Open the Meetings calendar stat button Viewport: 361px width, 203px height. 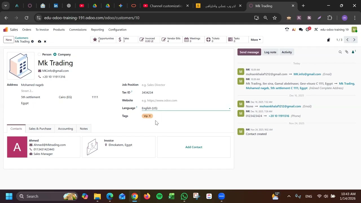(194, 40)
